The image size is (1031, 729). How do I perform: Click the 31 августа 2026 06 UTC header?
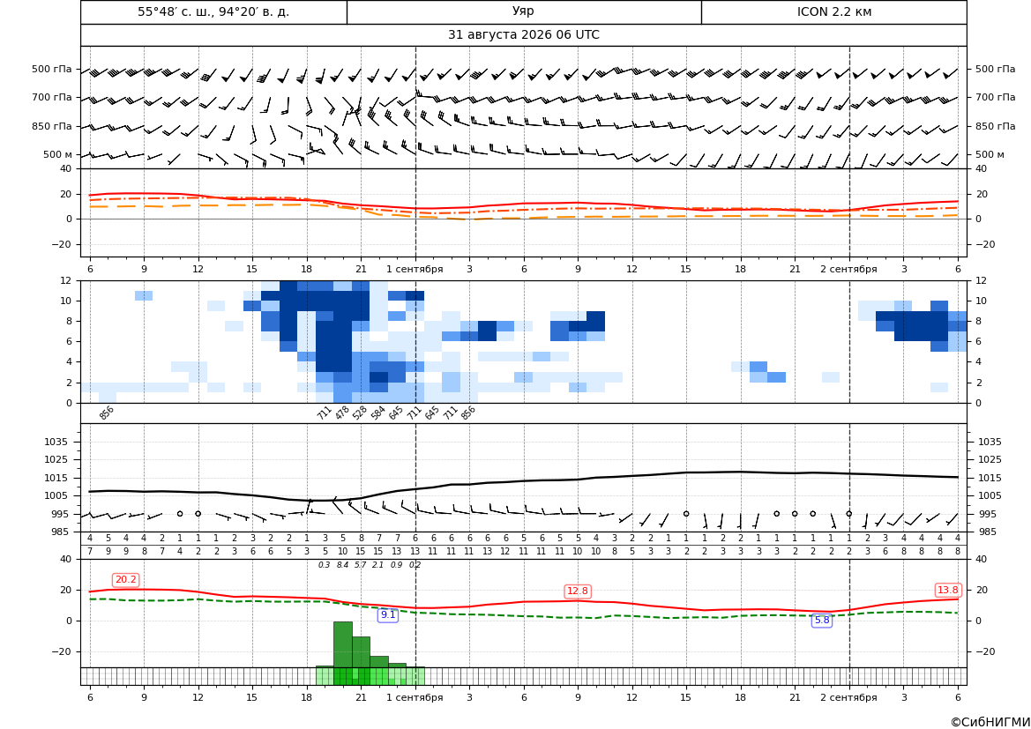click(523, 35)
